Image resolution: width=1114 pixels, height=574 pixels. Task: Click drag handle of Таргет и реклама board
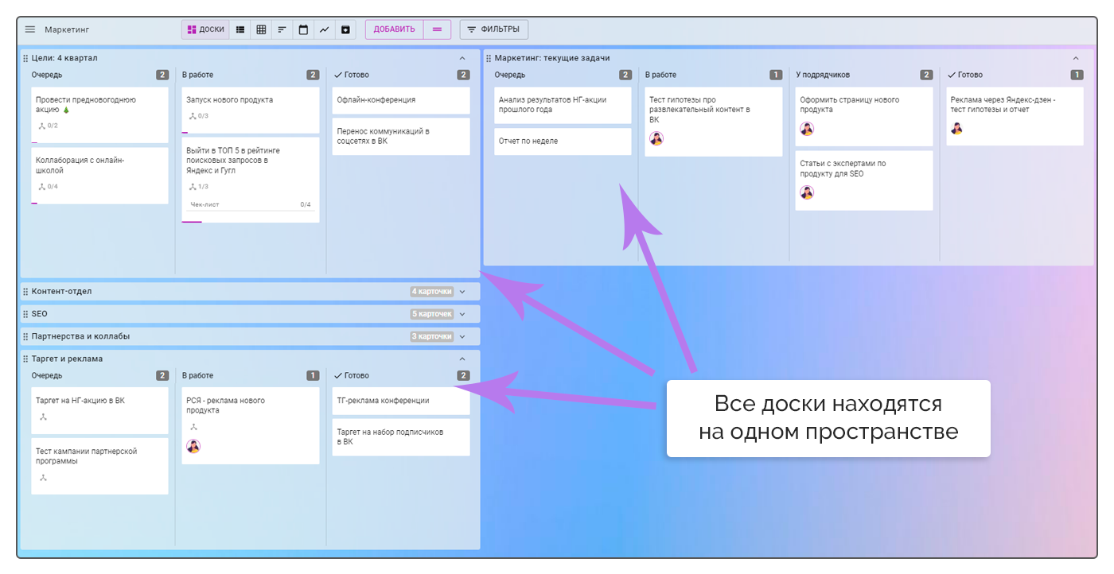(x=25, y=359)
